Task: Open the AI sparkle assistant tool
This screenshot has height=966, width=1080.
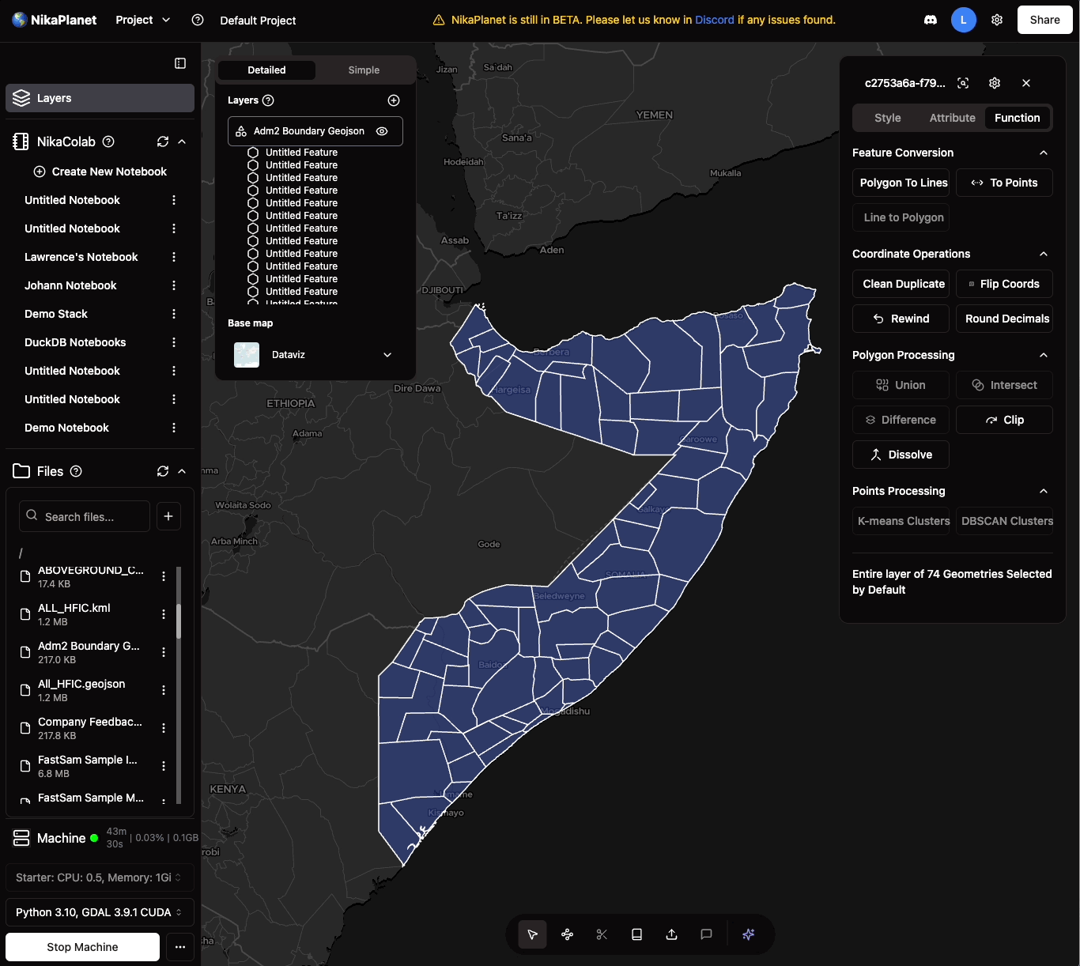Action: 749,934
